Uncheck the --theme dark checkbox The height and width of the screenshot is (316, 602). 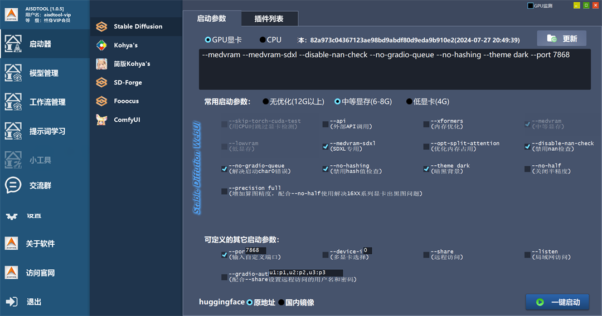point(426,169)
